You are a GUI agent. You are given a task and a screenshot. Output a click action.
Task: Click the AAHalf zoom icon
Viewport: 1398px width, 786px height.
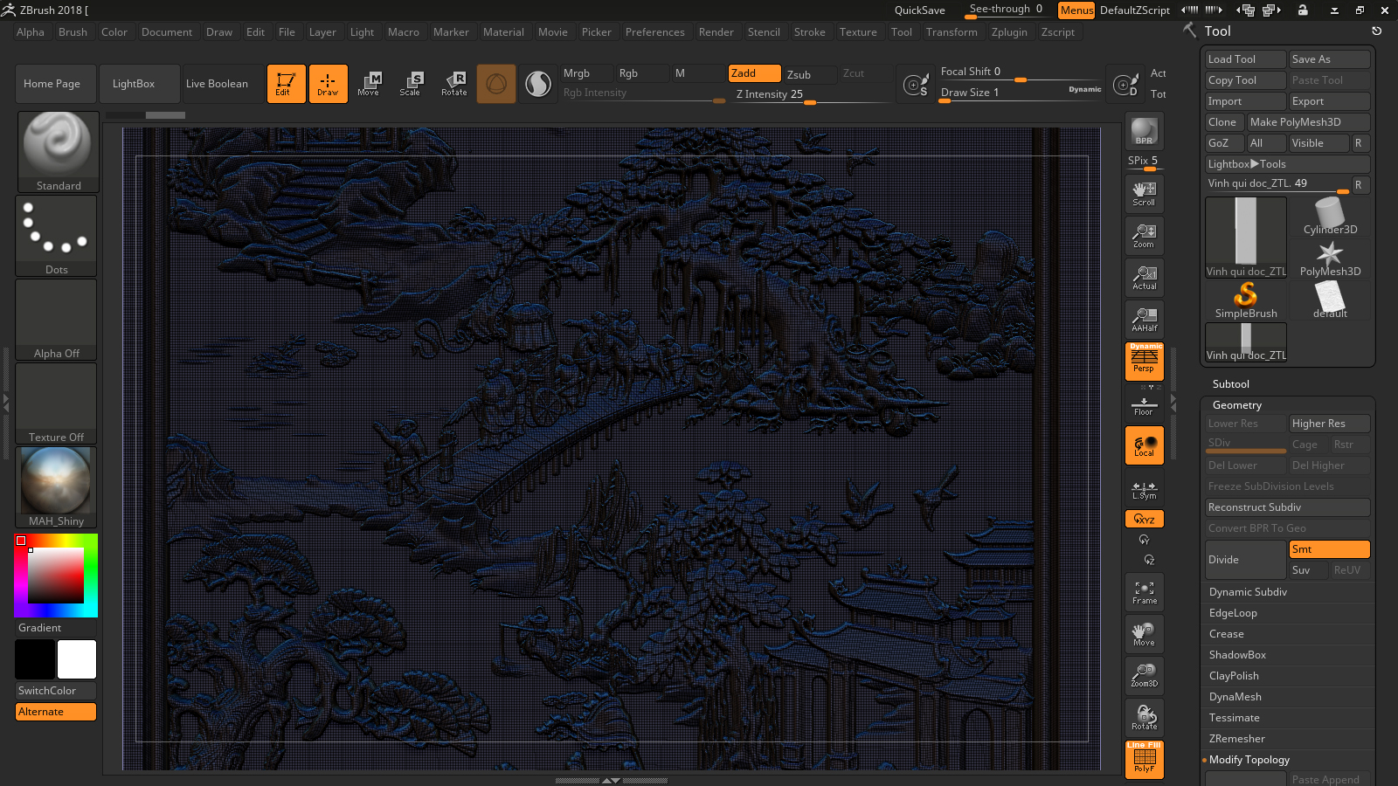(x=1144, y=320)
